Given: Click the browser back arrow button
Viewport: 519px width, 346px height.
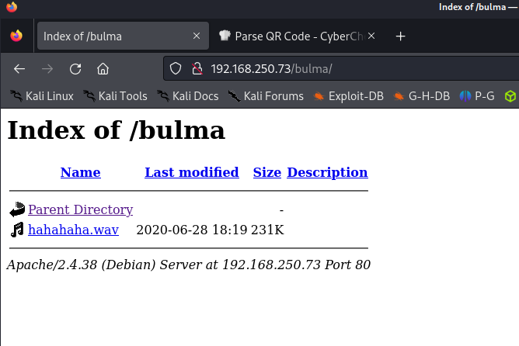Looking at the screenshot, I should (x=19, y=69).
